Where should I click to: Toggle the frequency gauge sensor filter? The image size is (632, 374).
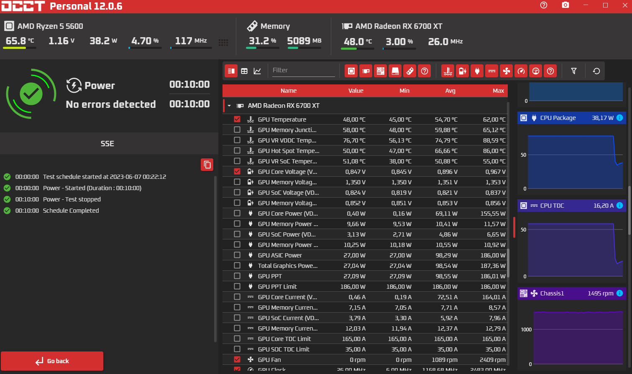(521, 71)
